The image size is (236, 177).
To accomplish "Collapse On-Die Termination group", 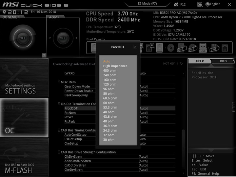I will pyautogui.click(x=59, y=104).
